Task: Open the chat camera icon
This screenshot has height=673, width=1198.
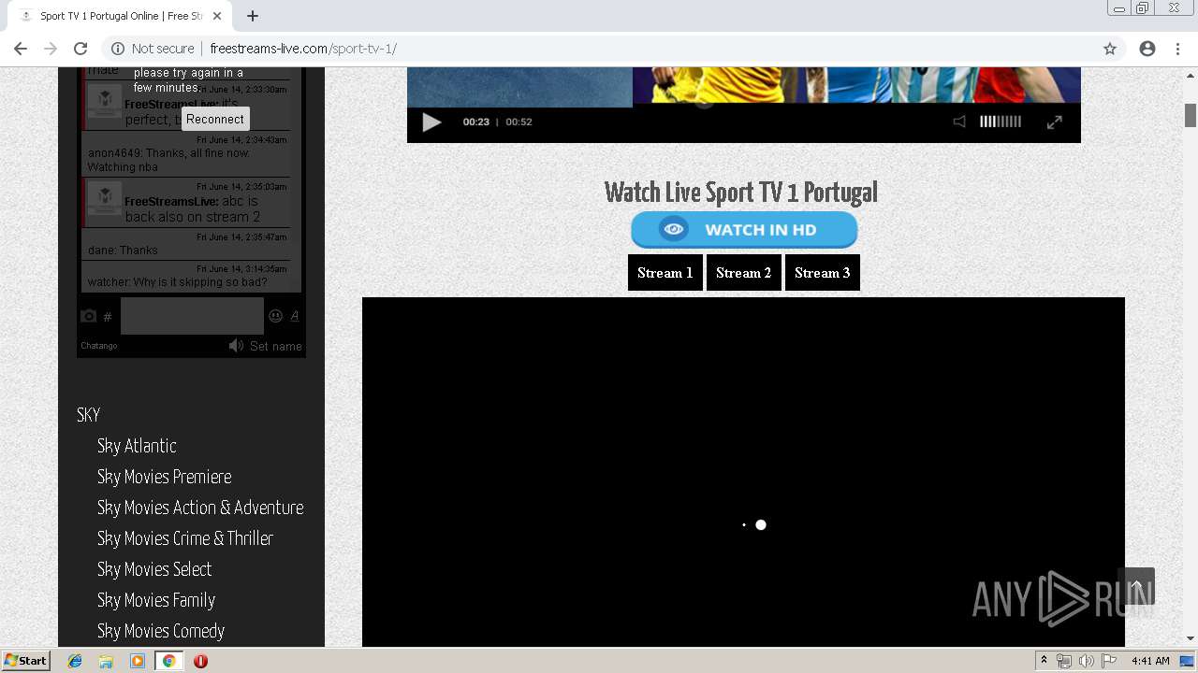Action: point(89,316)
